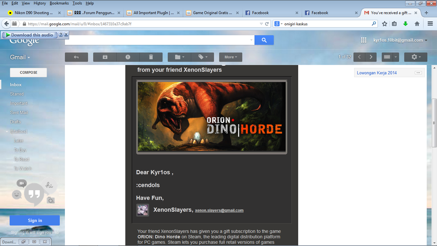Click the search magnifier in browser search box
Viewport: 437px width, 246px height.
(374, 24)
